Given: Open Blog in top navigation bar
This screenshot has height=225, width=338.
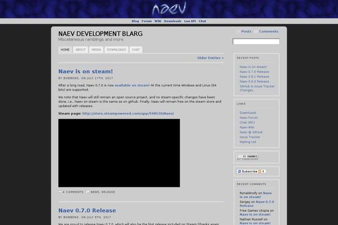Looking at the screenshot, I should click(x=135, y=21).
